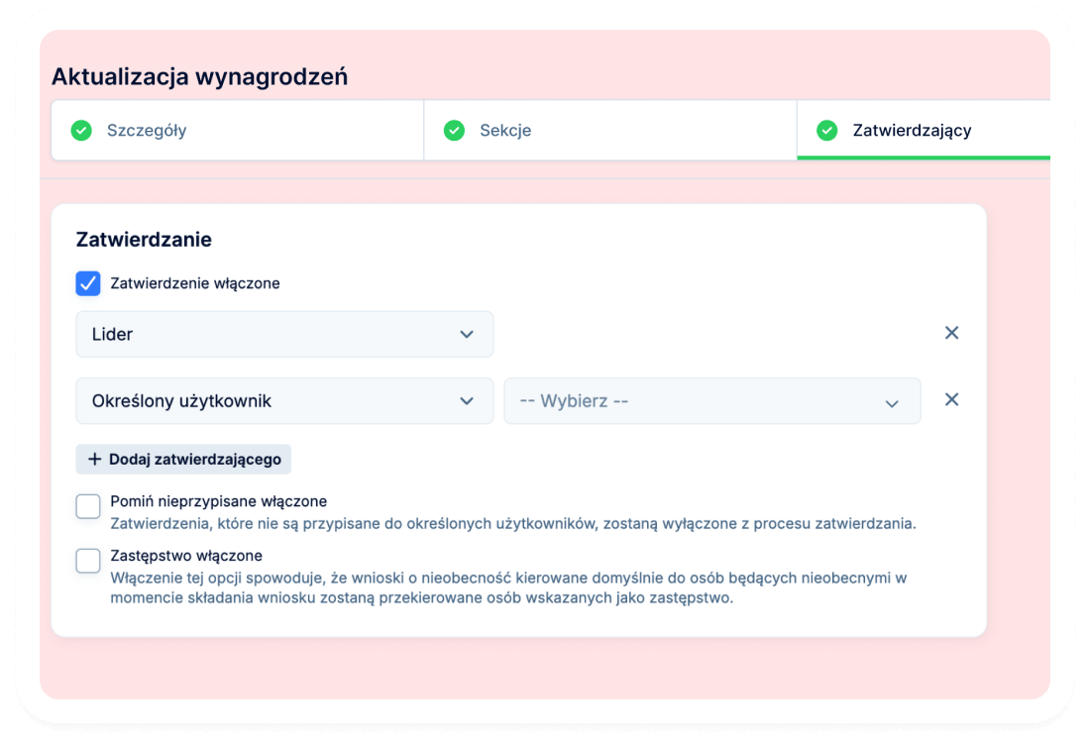
Task: Select the Zatwierdzający tab
Action: pyautogui.click(x=924, y=131)
